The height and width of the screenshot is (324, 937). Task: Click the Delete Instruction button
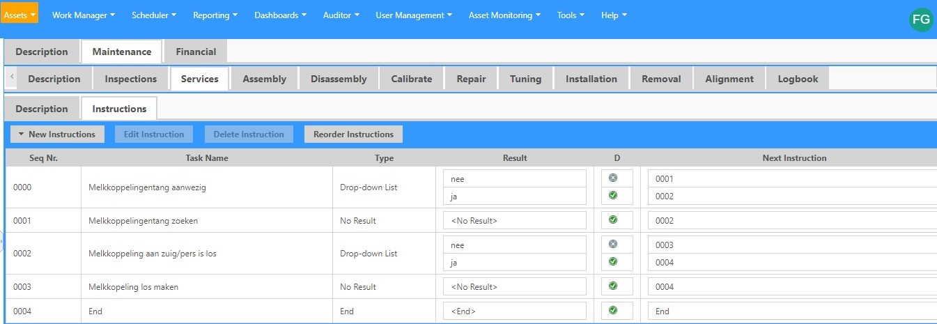(x=249, y=134)
